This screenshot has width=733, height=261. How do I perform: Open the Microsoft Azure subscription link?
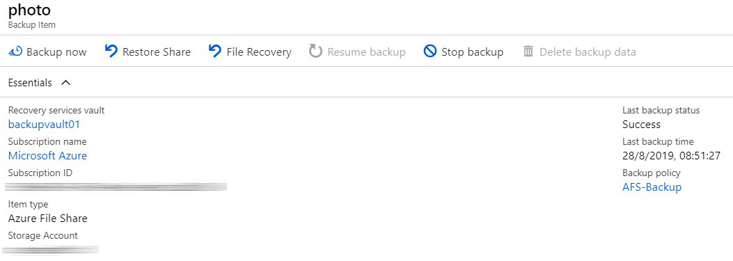pos(47,156)
